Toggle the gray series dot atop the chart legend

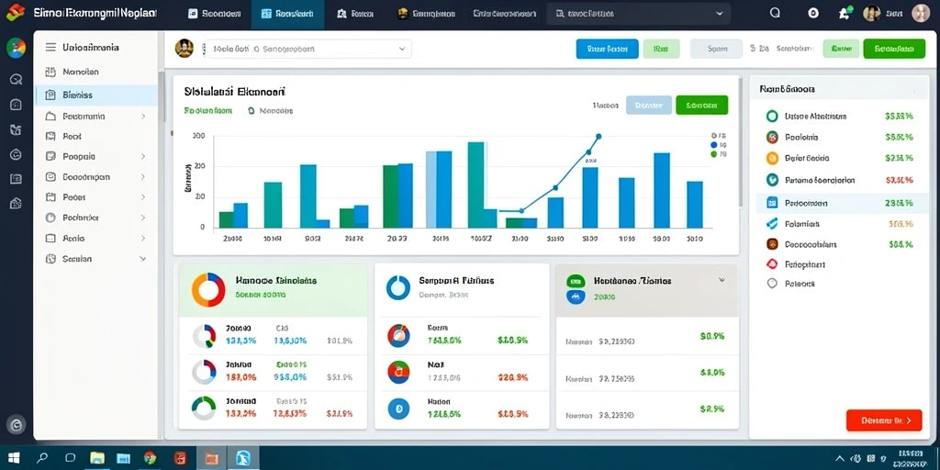[713, 136]
